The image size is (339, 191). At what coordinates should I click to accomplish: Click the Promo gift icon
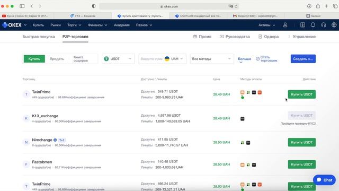(195, 37)
